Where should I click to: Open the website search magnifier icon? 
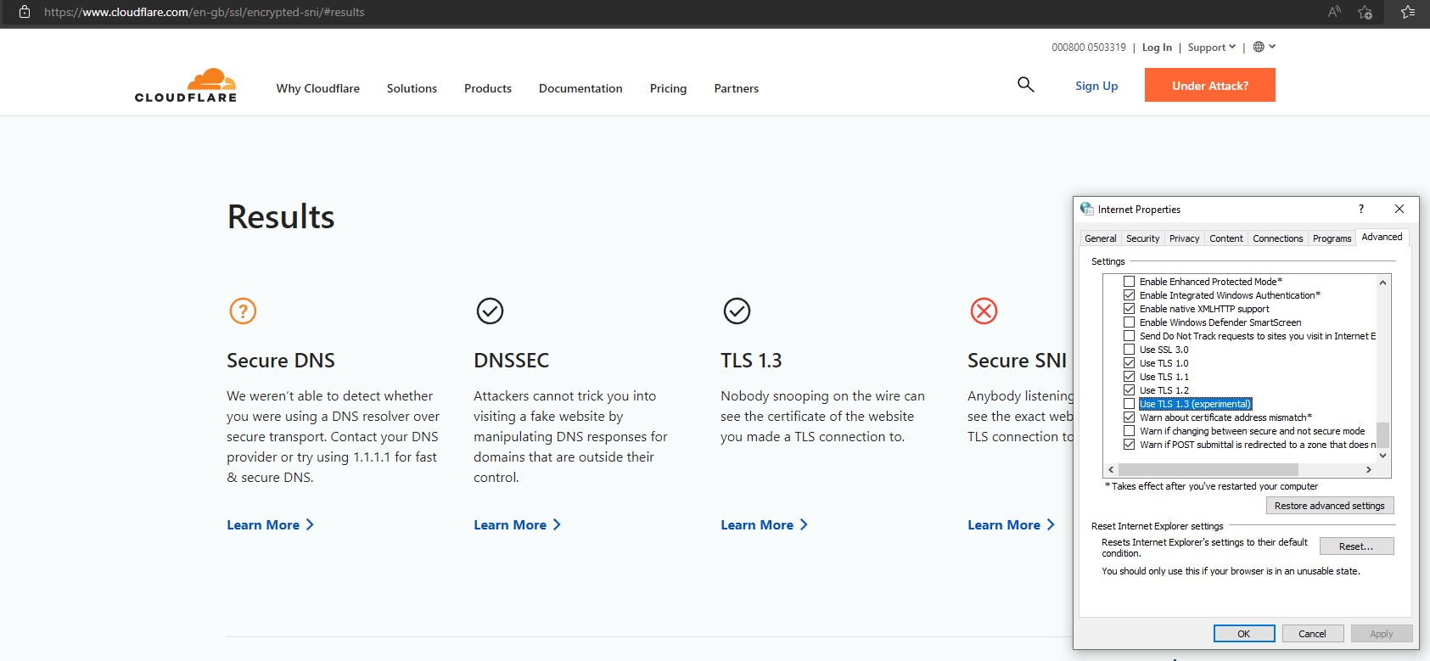(1025, 85)
